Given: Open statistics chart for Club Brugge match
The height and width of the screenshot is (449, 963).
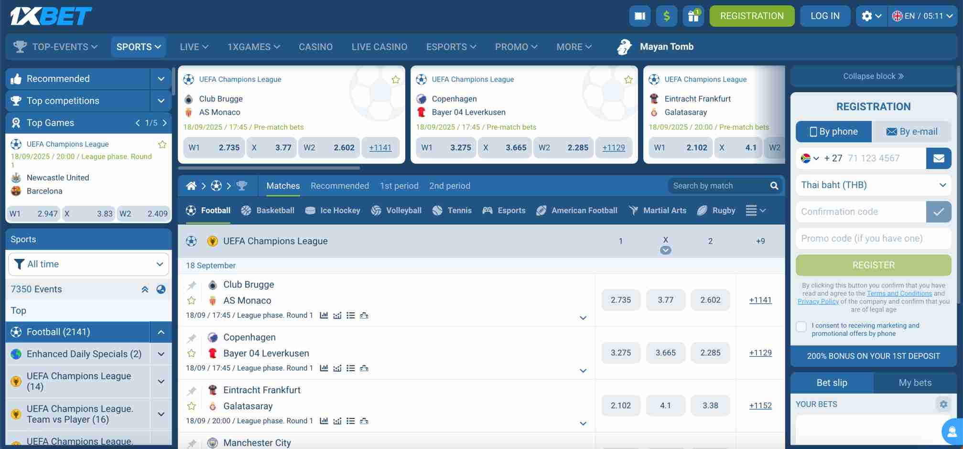Looking at the screenshot, I should tap(325, 315).
